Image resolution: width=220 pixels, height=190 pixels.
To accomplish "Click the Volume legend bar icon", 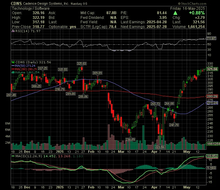I will 13,72.
